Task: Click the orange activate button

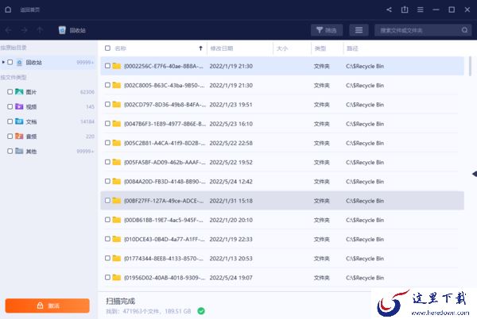Action: click(48, 306)
